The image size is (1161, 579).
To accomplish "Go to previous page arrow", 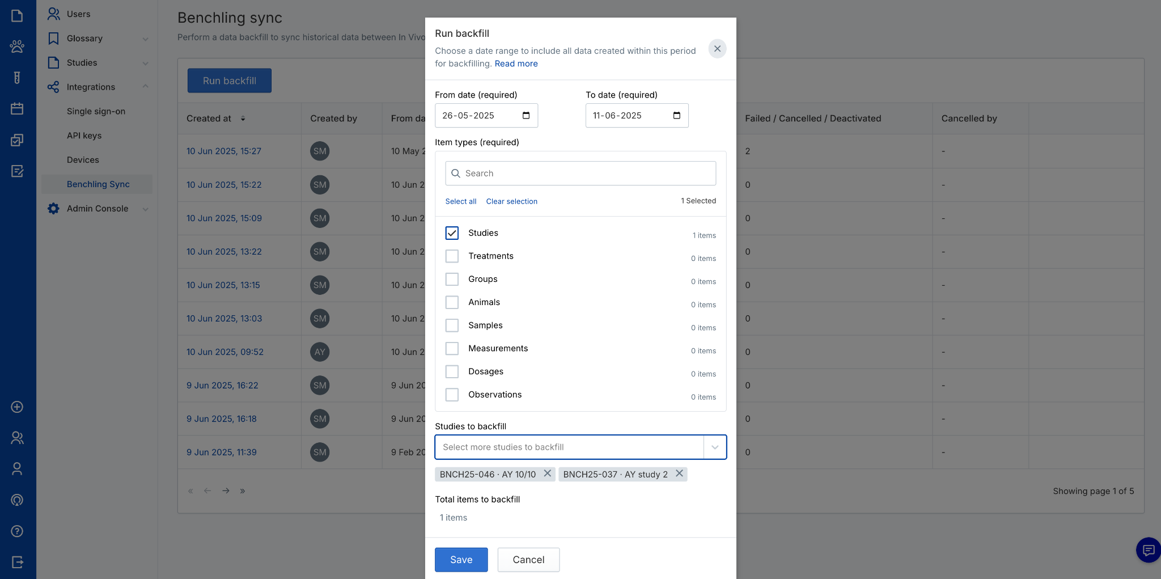I will click(207, 491).
